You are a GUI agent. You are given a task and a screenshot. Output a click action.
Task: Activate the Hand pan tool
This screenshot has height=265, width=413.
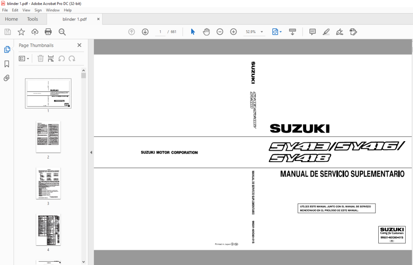206,32
